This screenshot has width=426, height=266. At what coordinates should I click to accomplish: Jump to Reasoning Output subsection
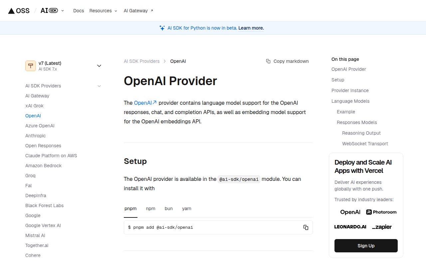(x=361, y=133)
